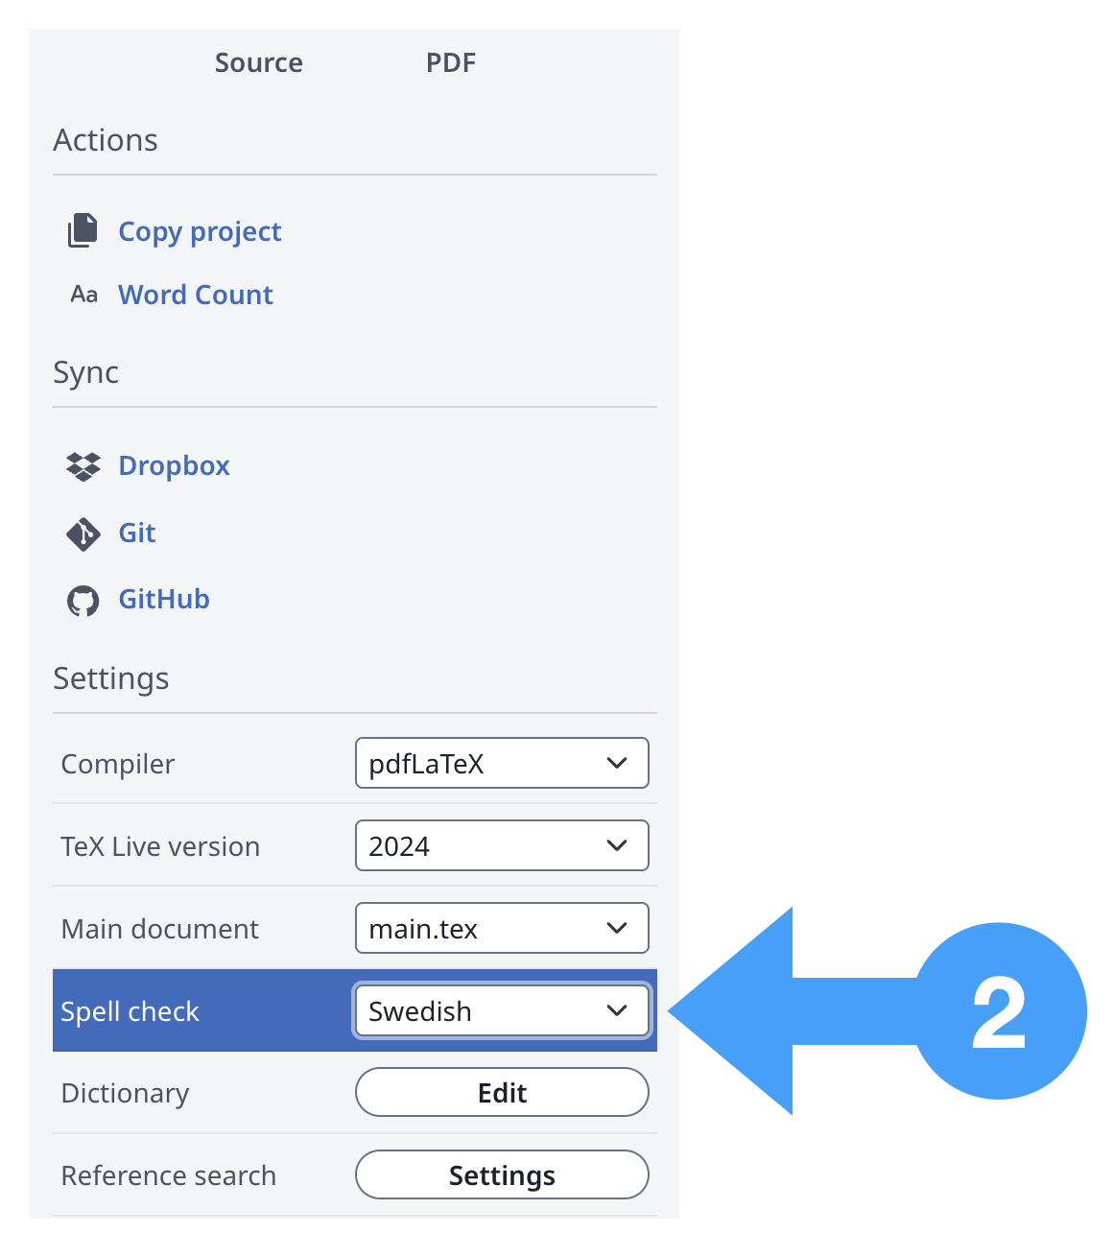Image resolution: width=1113 pixels, height=1257 pixels.
Task: Switch to the PDF tab
Action: click(451, 63)
